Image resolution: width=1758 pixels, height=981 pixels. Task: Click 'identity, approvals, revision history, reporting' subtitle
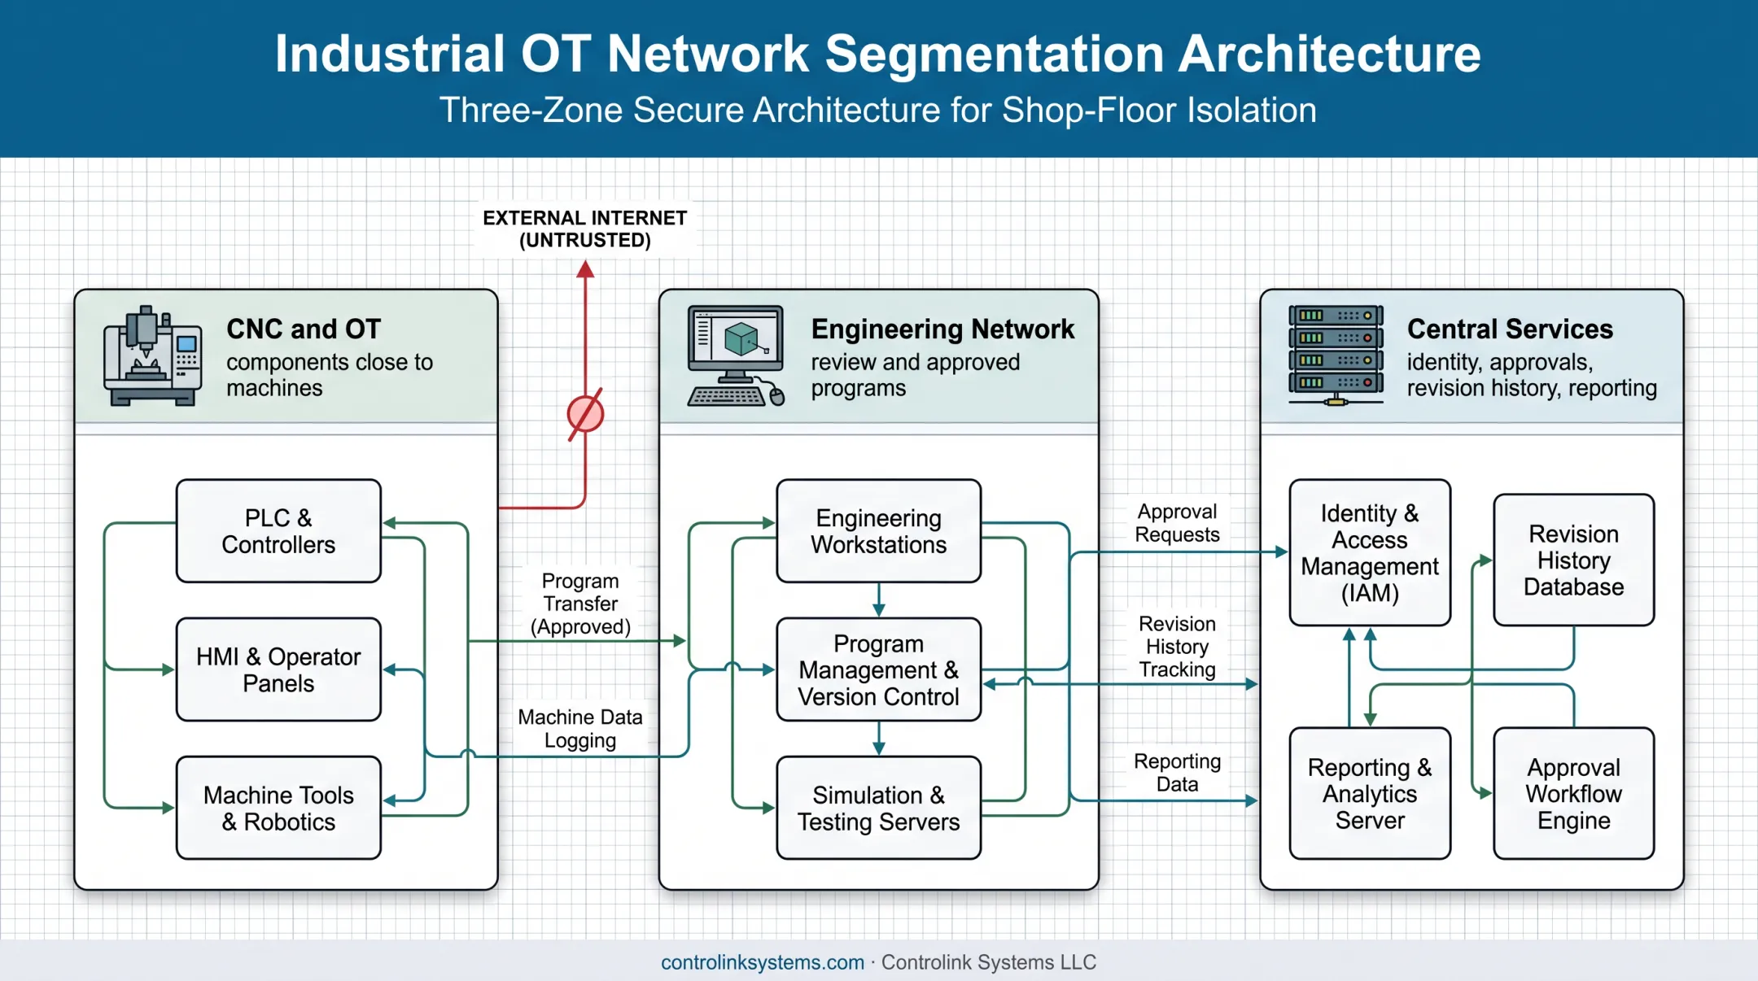(x=1532, y=375)
